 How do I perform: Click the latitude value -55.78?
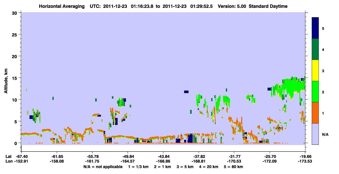point(92,157)
